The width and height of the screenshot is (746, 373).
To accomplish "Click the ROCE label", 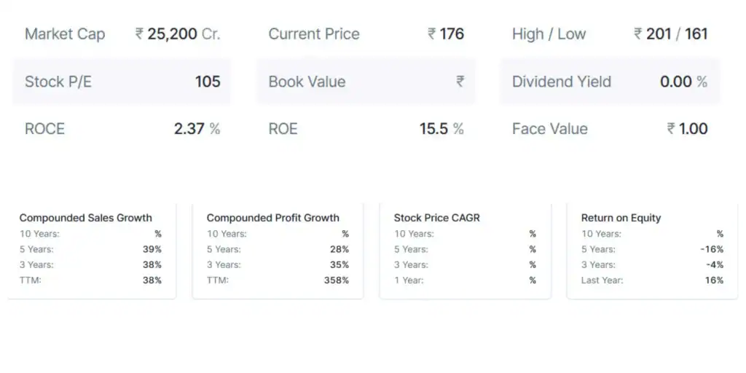I will tap(44, 129).
